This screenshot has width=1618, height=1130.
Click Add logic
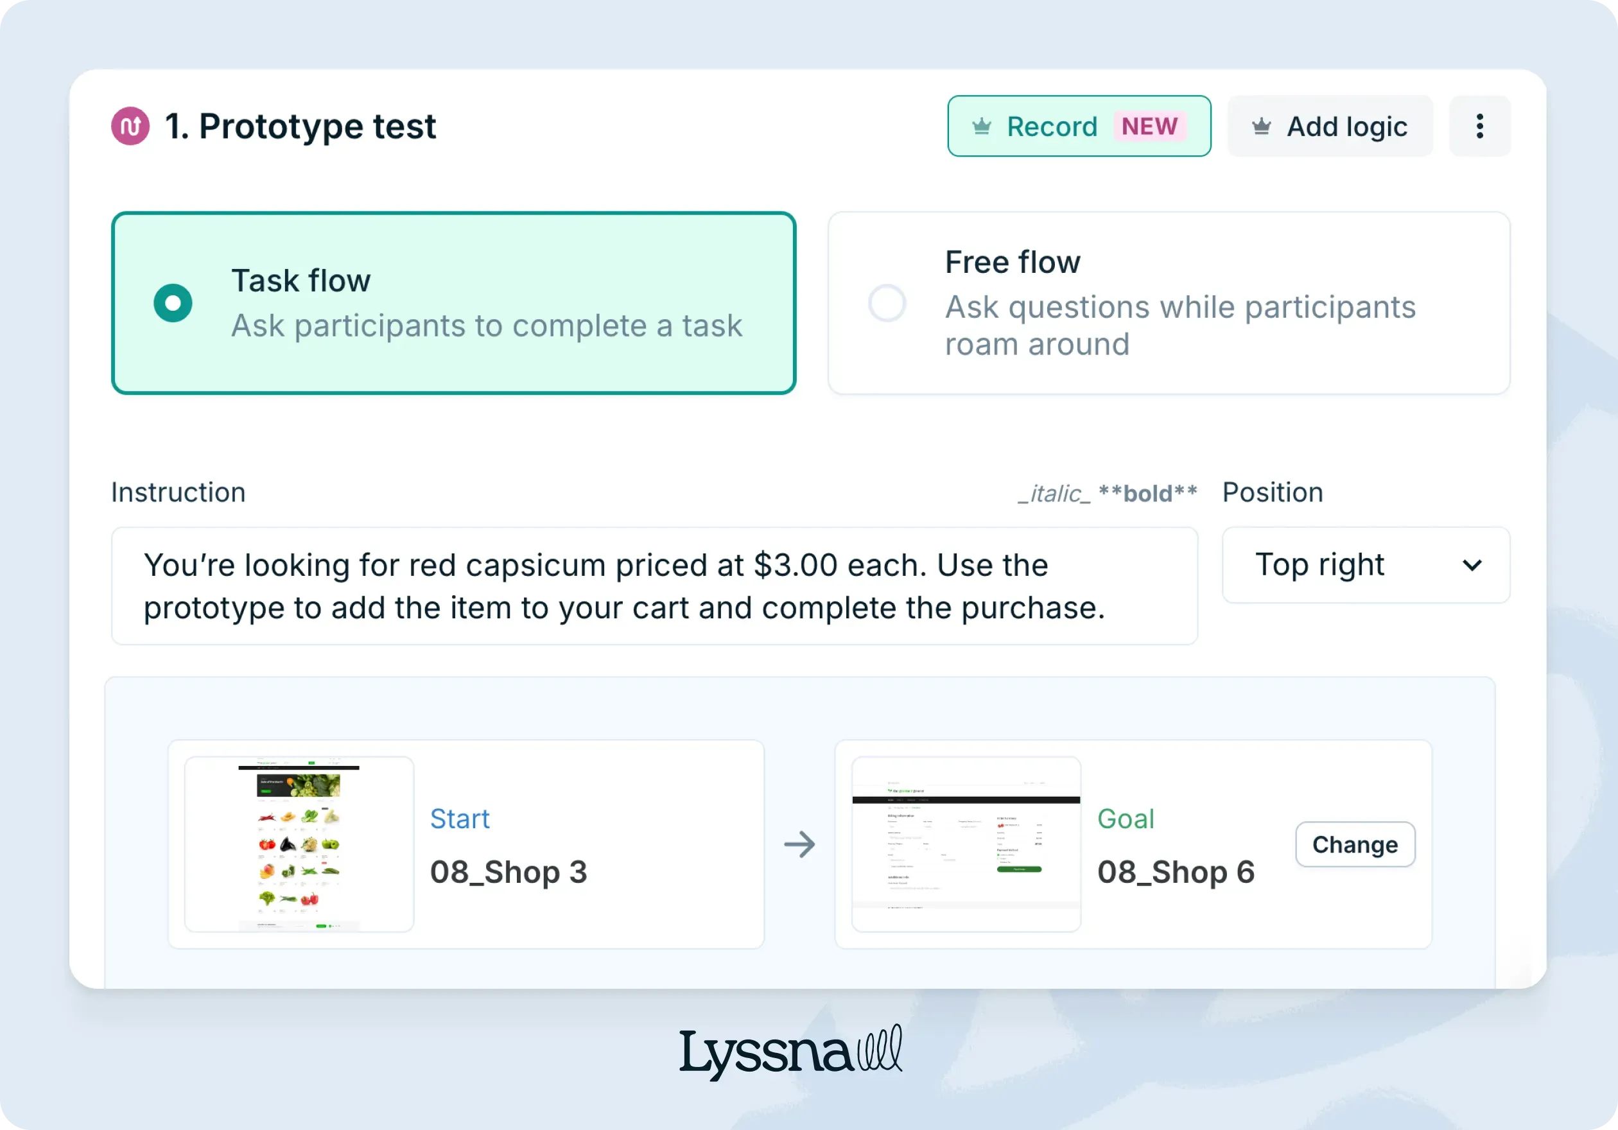1346,126
